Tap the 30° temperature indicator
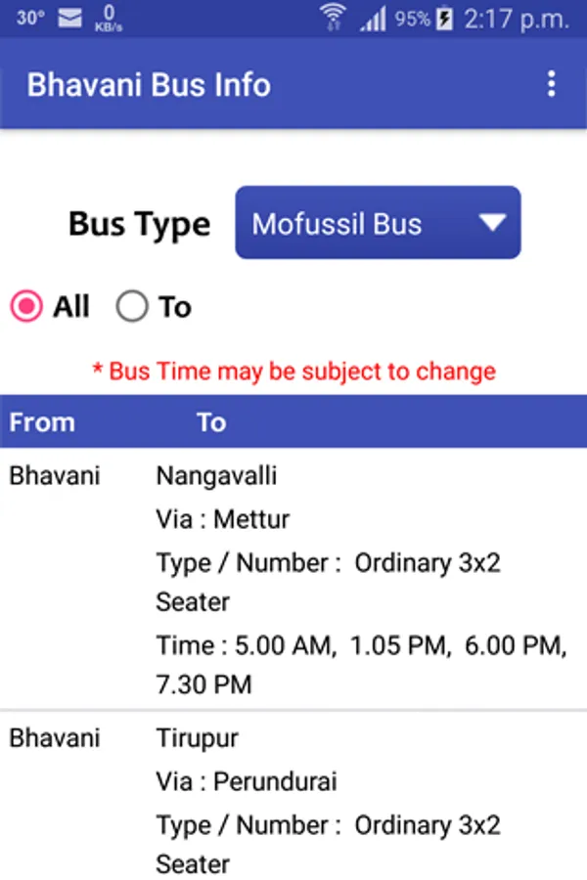The width and height of the screenshot is (587, 880). pyautogui.click(x=30, y=18)
